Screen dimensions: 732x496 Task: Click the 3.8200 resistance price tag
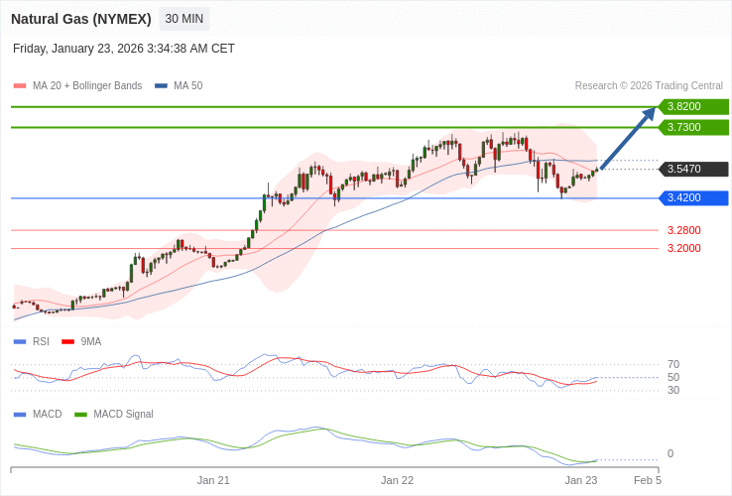(693, 106)
